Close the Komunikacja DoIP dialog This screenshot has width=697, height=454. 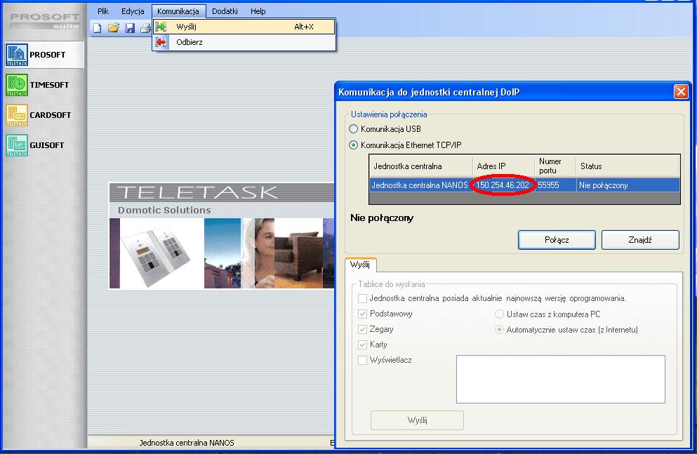pos(681,92)
